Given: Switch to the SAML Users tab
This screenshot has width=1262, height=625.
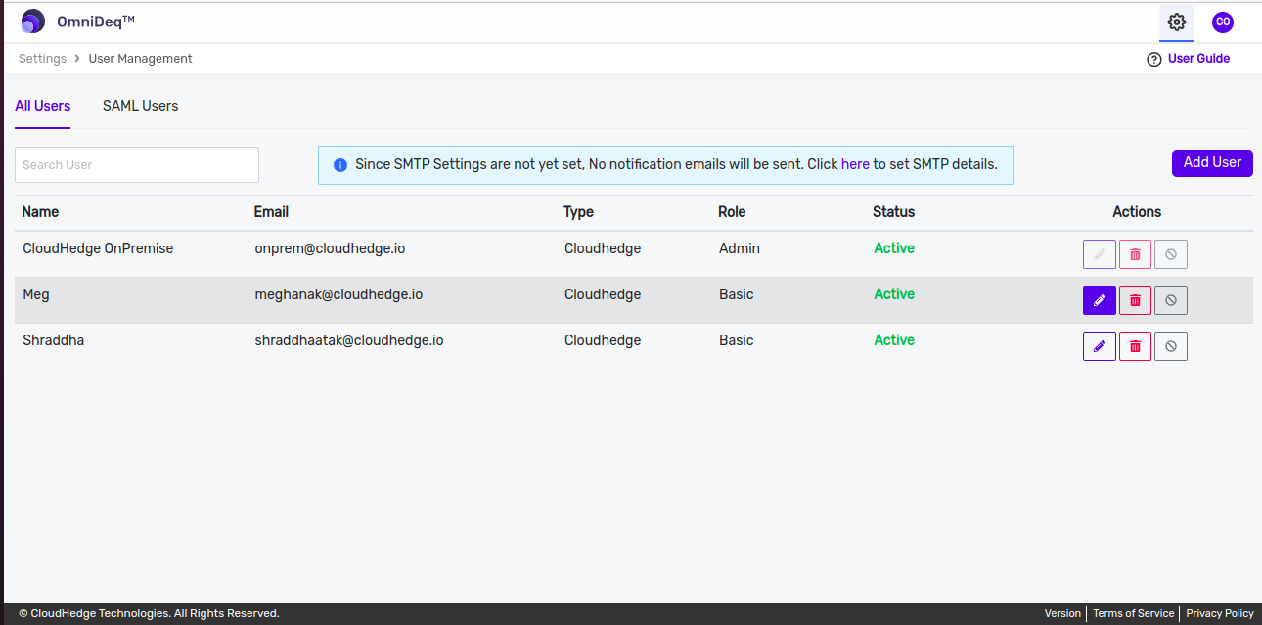Looking at the screenshot, I should pos(140,106).
